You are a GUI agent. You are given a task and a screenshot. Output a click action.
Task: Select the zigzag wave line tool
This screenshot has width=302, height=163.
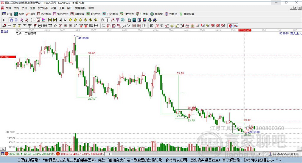point(129,26)
